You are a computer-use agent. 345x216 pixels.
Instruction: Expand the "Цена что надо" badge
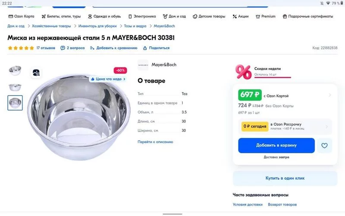point(108,79)
